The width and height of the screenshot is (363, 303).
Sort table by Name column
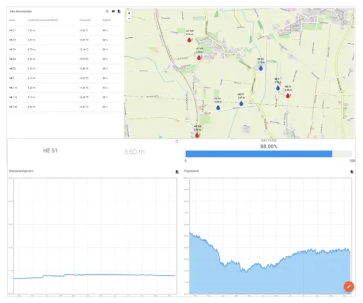[12, 20]
